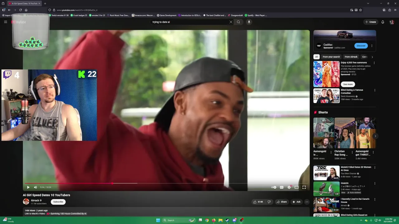Show hidden system tray icons
Viewport: 399px width, 224px height.
[361, 220]
